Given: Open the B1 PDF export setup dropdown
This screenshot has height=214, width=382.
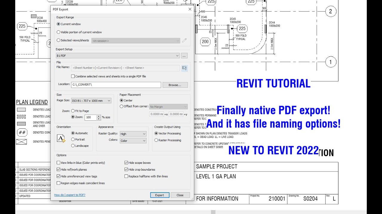Looking at the screenshot, I should (x=118, y=56).
